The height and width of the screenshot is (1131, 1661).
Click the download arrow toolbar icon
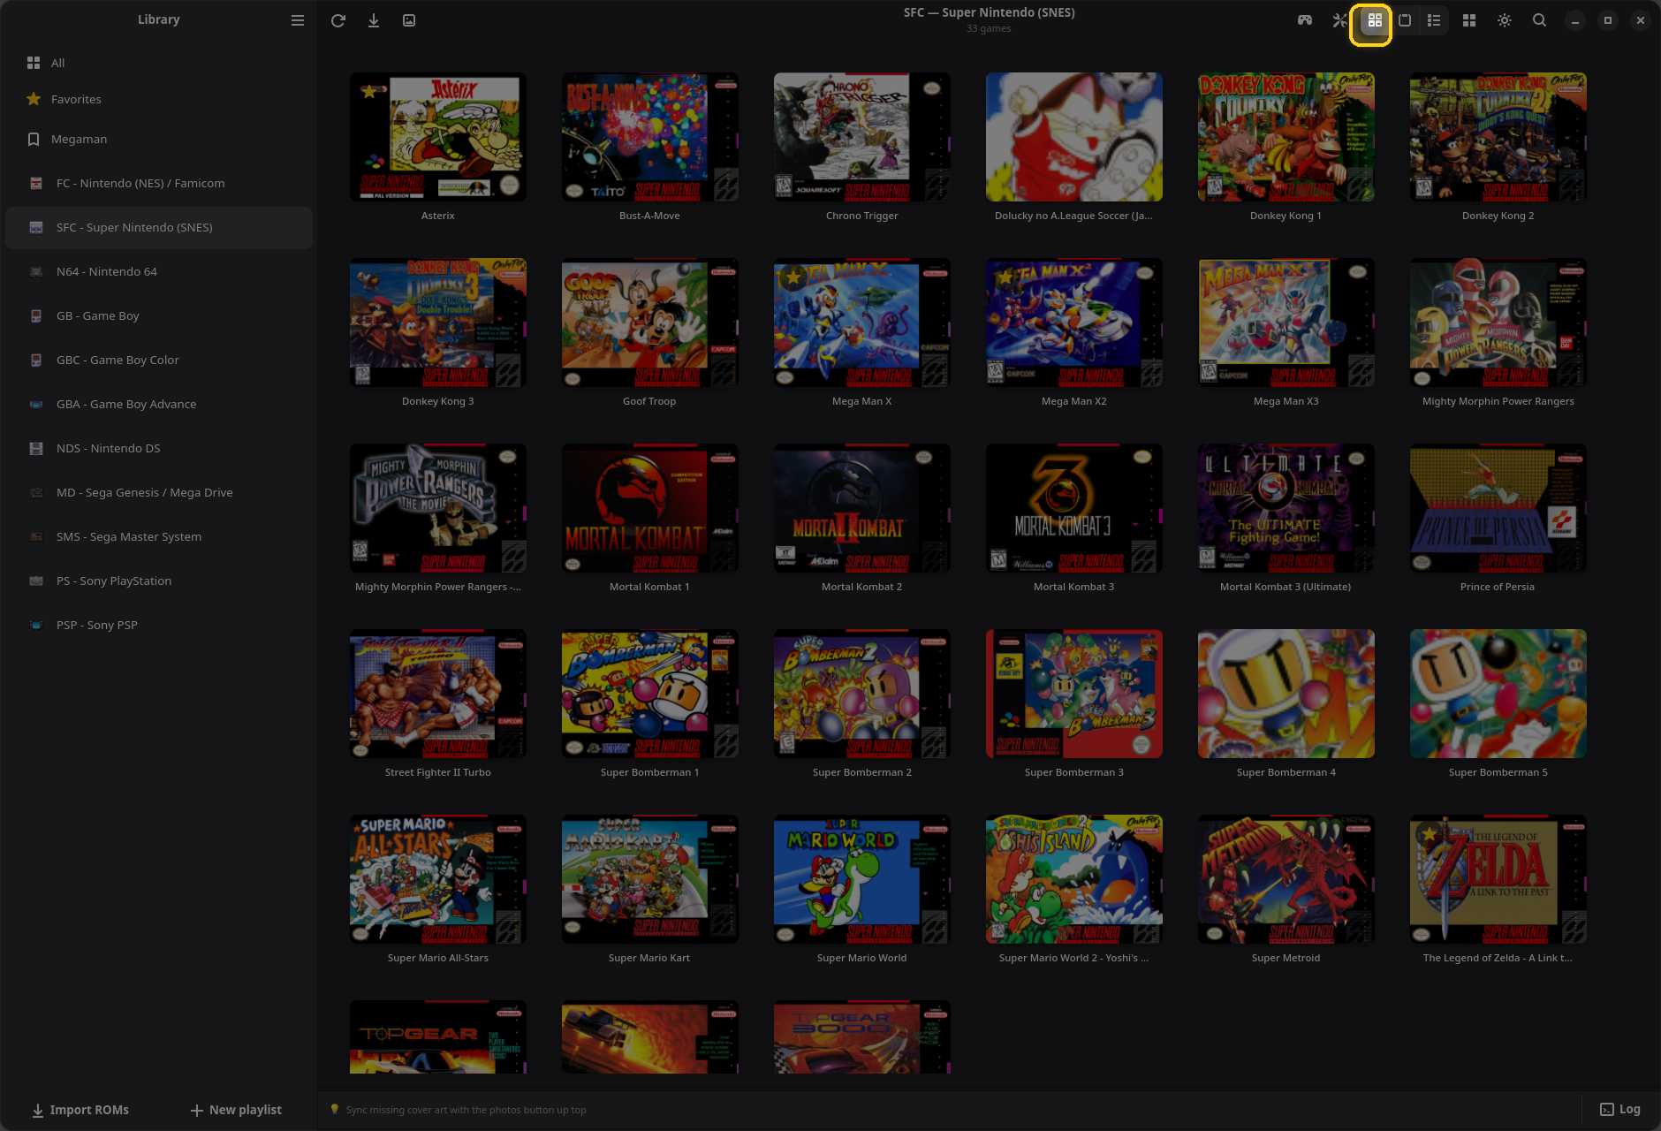[x=374, y=20]
